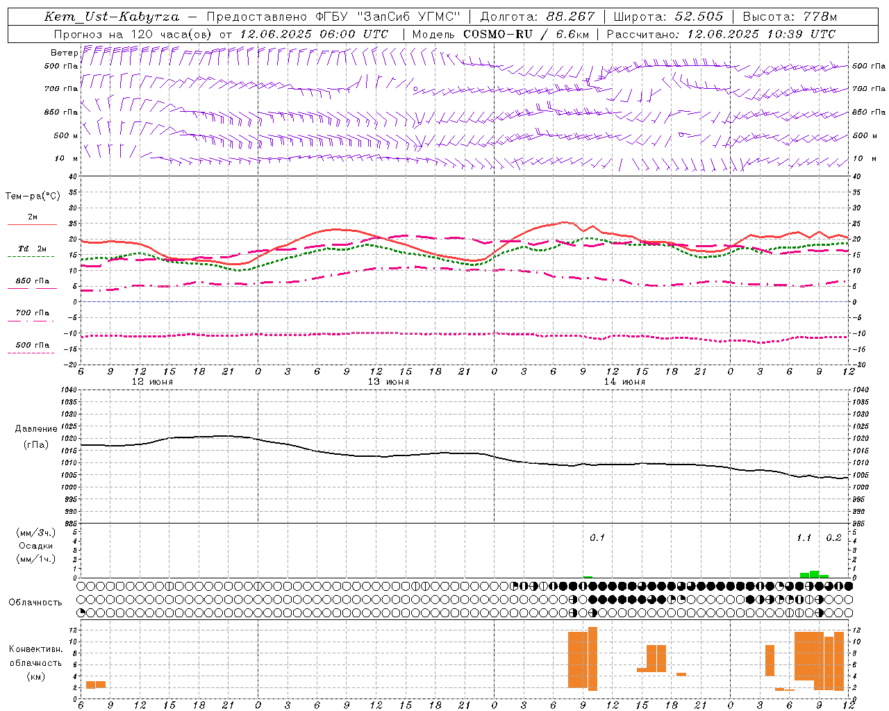Click the 14 июня date label
The height and width of the screenshot is (711, 889).
[x=624, y=382]
